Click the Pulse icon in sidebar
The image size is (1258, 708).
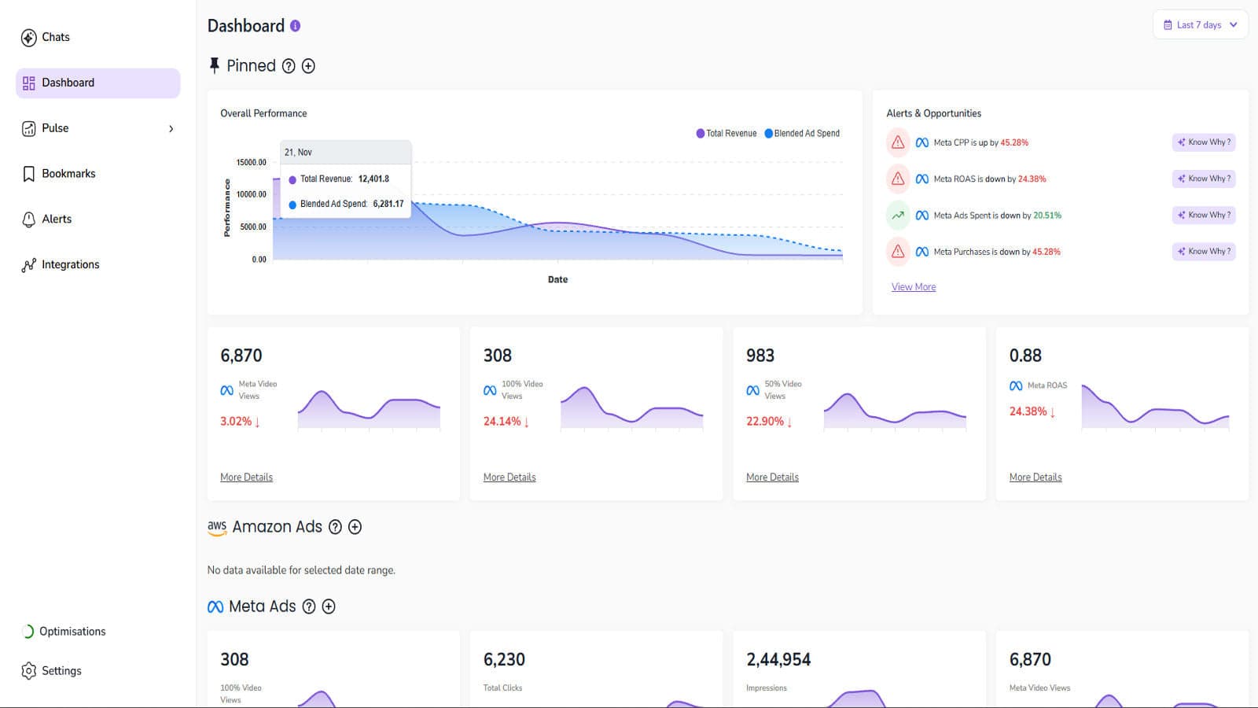click(29, 128)
